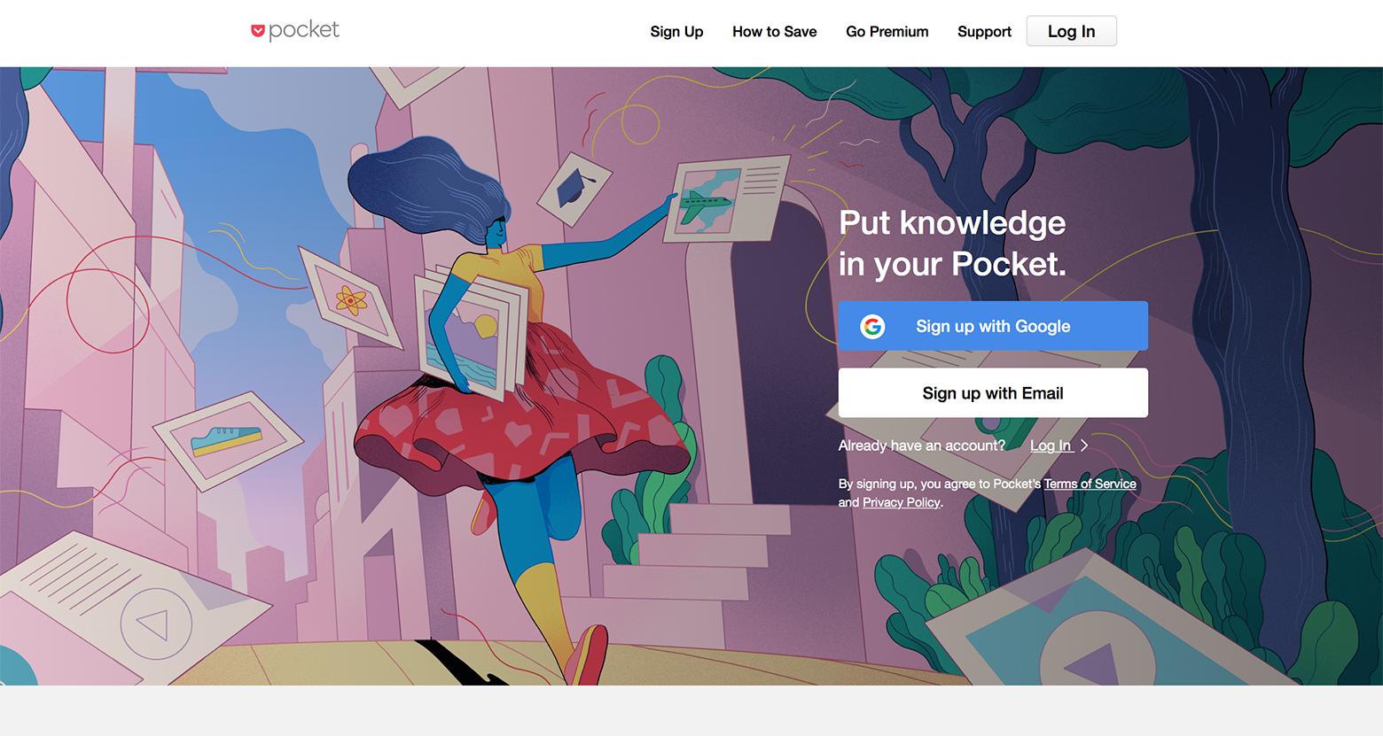The height and width of the screenshot is (736, 1383).
Task: Choose Sign up with Google
Action: pyautogui.click(x=993, y=326)
